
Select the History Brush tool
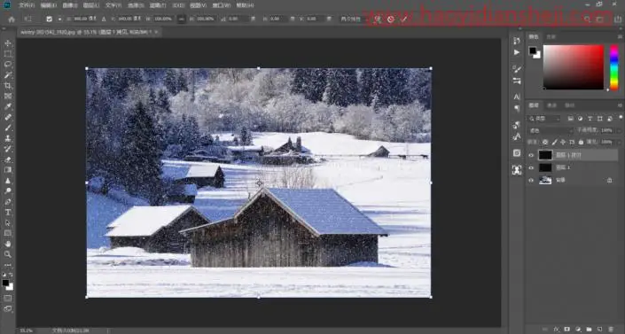pyautogui.click(x=8, y=149)
